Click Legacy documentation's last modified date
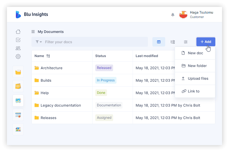Image resolution: width=229 pixels, height=152 pixels. 168,105
